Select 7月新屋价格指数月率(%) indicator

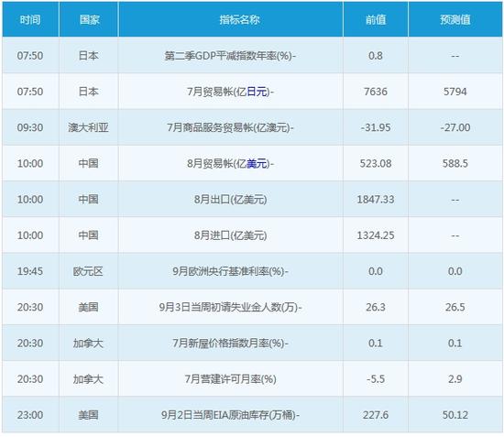230,344
